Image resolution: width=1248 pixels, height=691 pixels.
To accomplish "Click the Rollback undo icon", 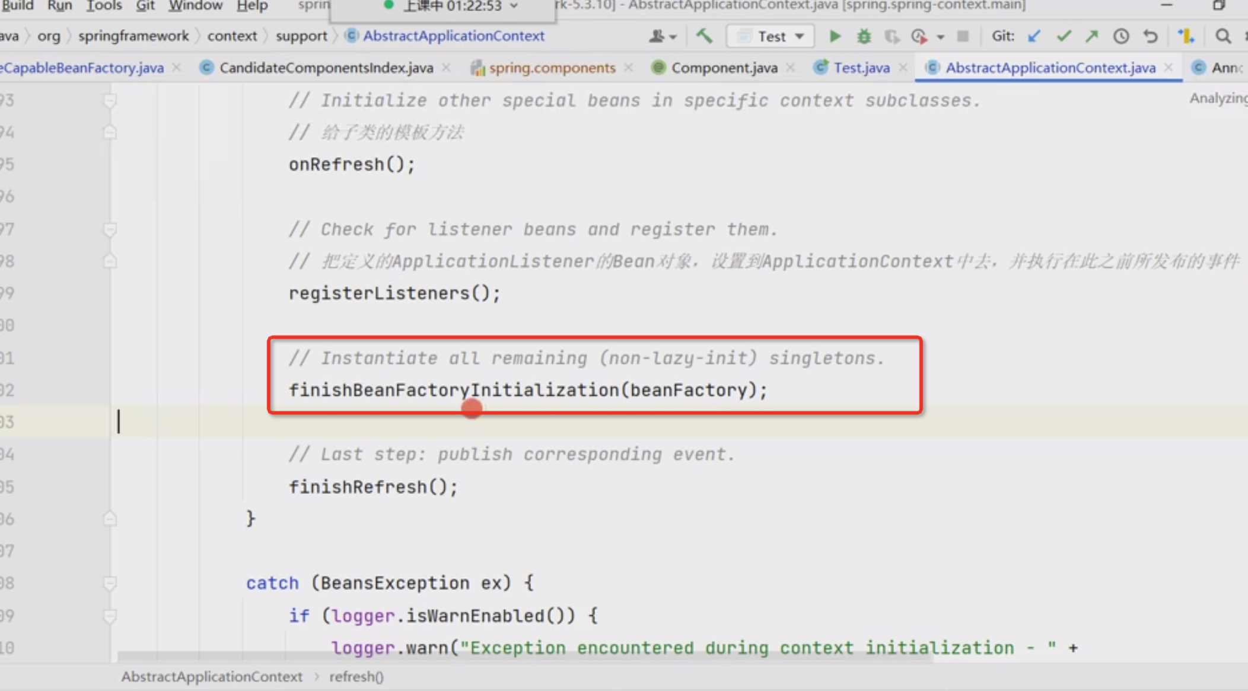I will 1150,37.
